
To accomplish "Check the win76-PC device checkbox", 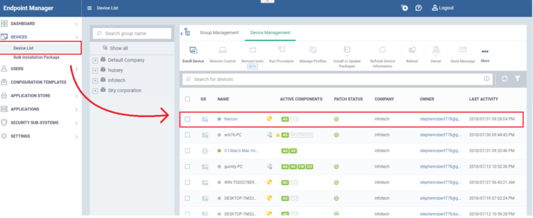I will pos(187,135).
